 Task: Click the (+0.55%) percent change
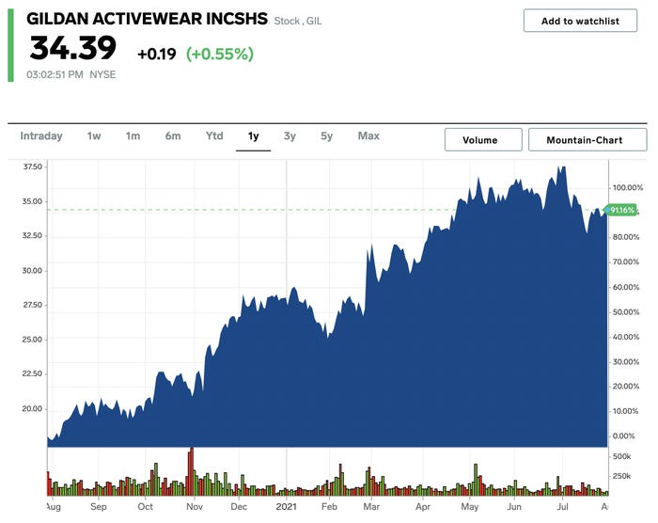220,54
